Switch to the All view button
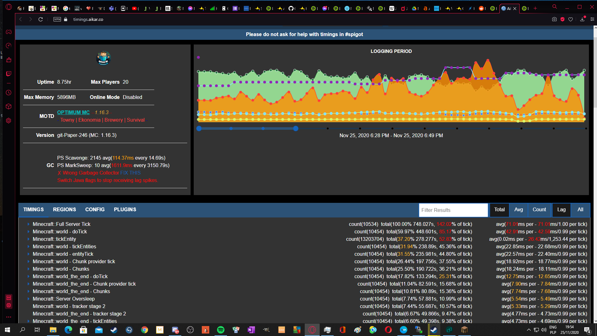This screenshot has width=597, height=336. tap(580, 210)
